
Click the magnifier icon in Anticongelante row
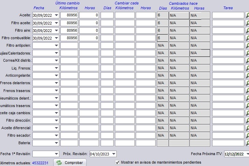pos(247,76)
